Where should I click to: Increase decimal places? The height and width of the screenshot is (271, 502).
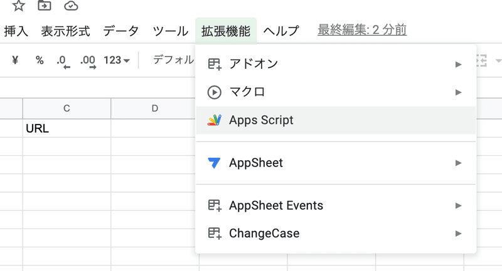[88, 61]
